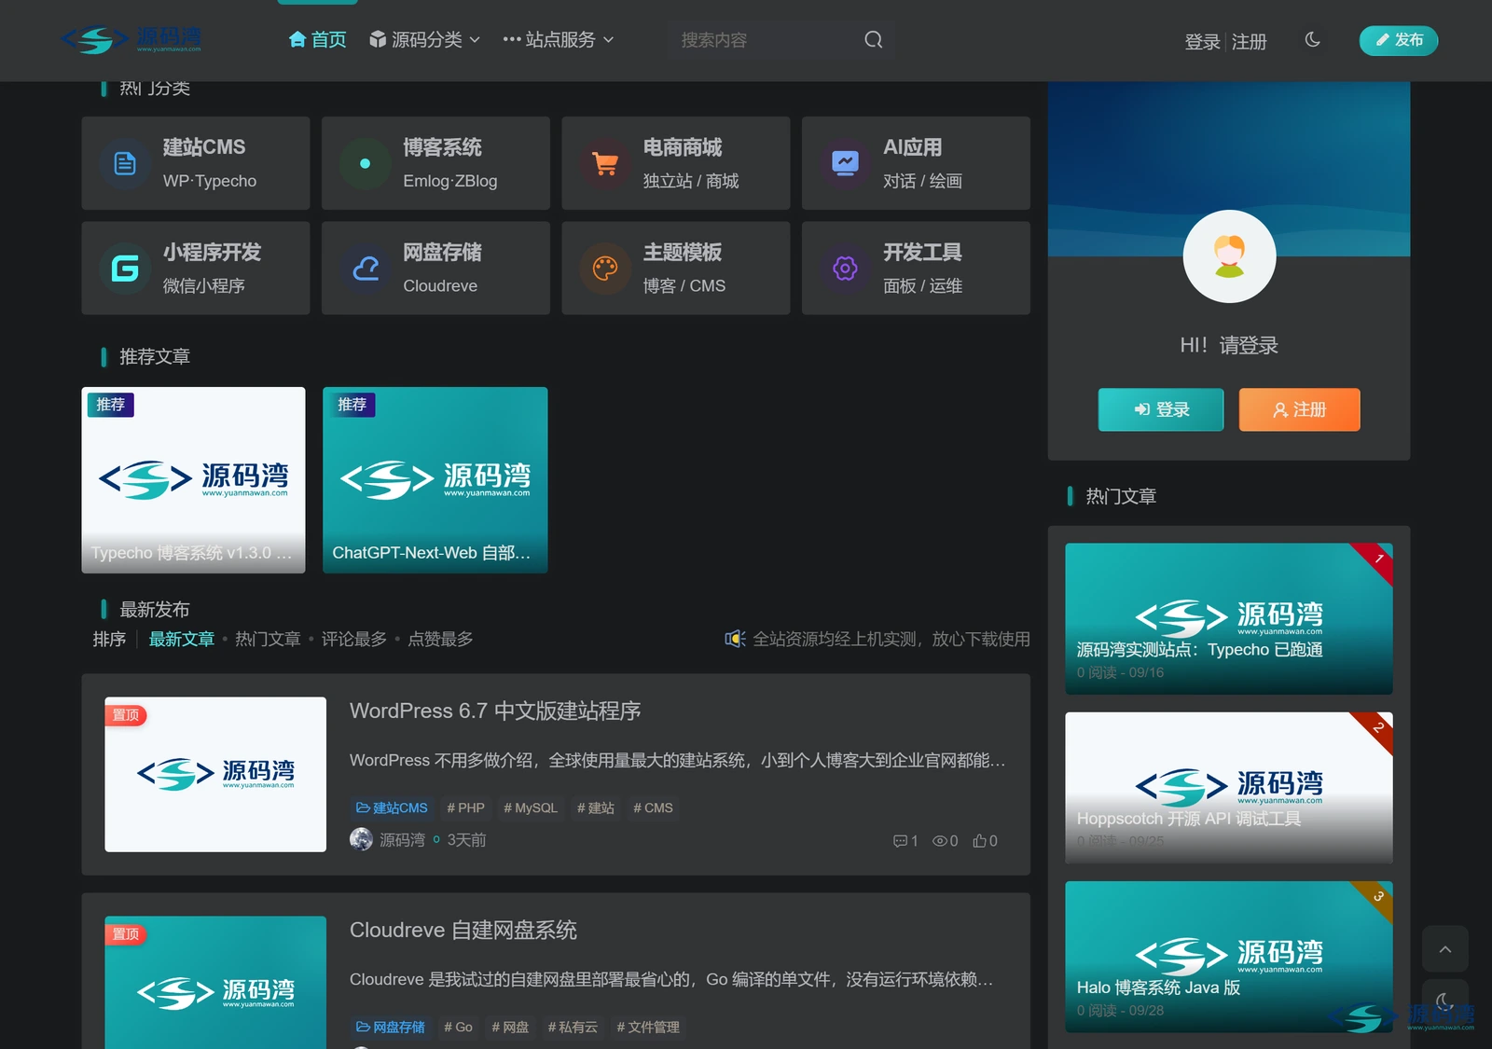Open Hoppscotch 开源 API 调试工具 hot article
The width and height of the screenshot is (1492, 1049).
click(x=1229, y=788)
